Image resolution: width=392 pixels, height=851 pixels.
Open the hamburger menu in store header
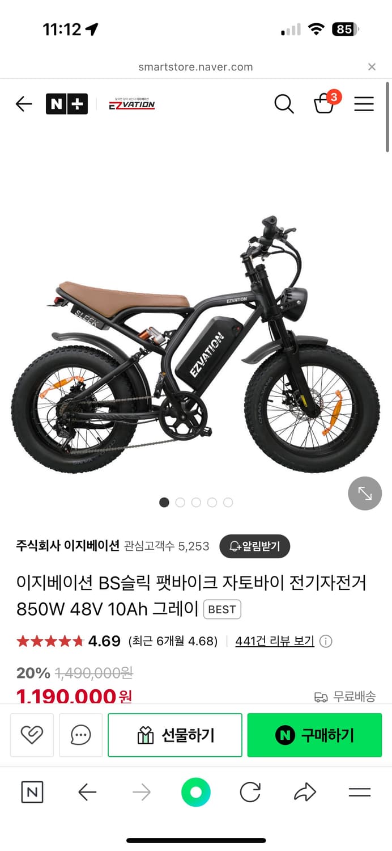tap(364, 104)
